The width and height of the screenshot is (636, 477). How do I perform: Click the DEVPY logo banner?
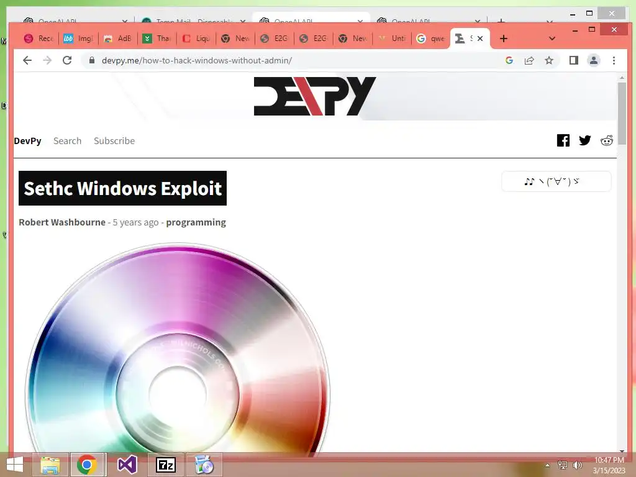pyautogui.click(x=315, y=96)
